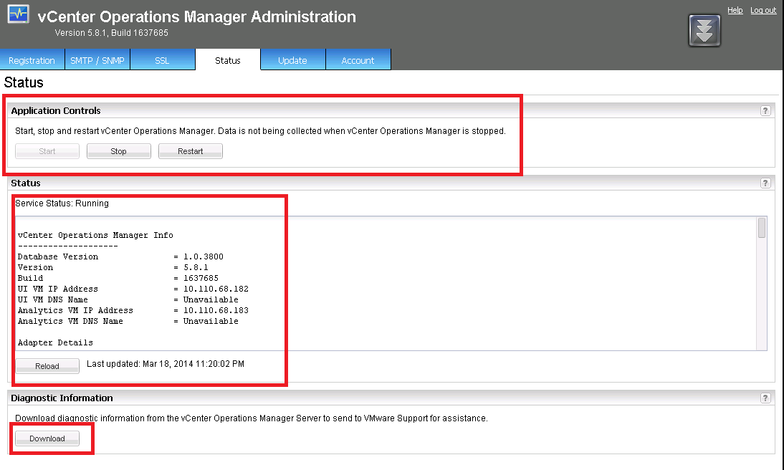784x470 pixels.
Task: Switch to the Registration tab
Action: (x=32, y=60)
